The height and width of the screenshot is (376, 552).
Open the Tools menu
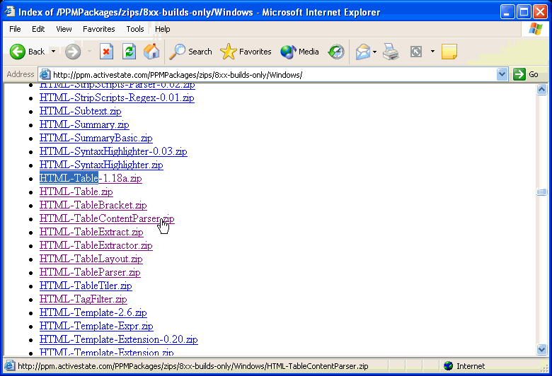[135, 29]
